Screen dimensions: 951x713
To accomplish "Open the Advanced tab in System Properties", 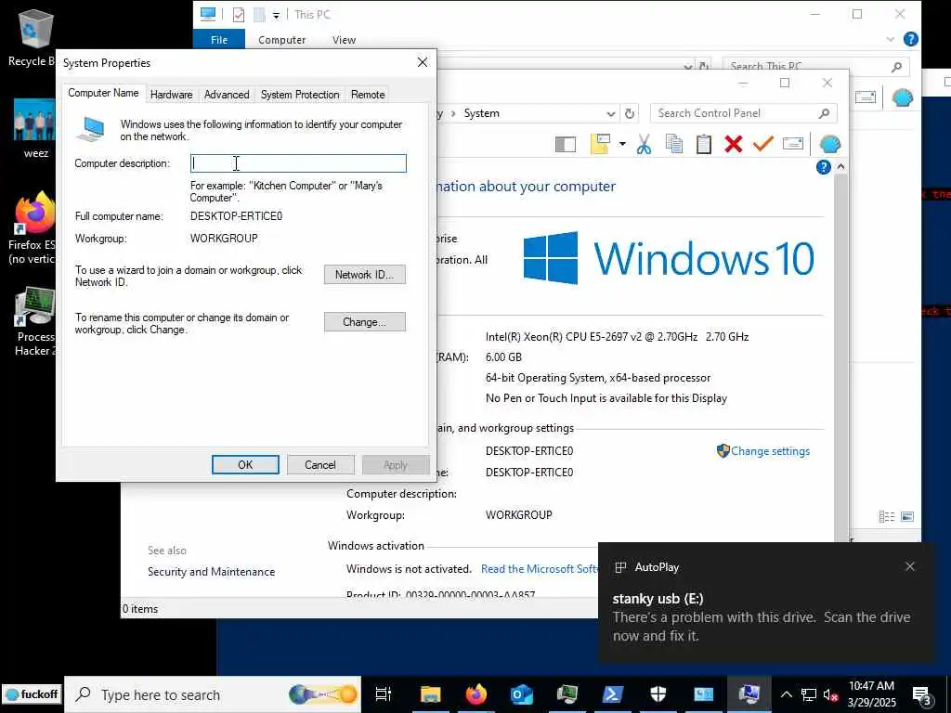I will [x=227, y=95].
